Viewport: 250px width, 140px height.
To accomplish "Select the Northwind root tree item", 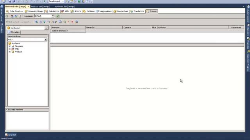I will click(16, 43).
